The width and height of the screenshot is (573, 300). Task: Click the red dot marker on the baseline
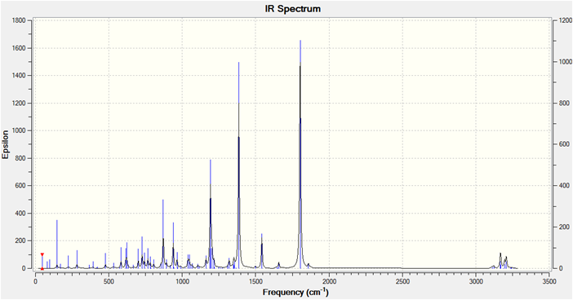pyautogui.click(x=42, y=268)
